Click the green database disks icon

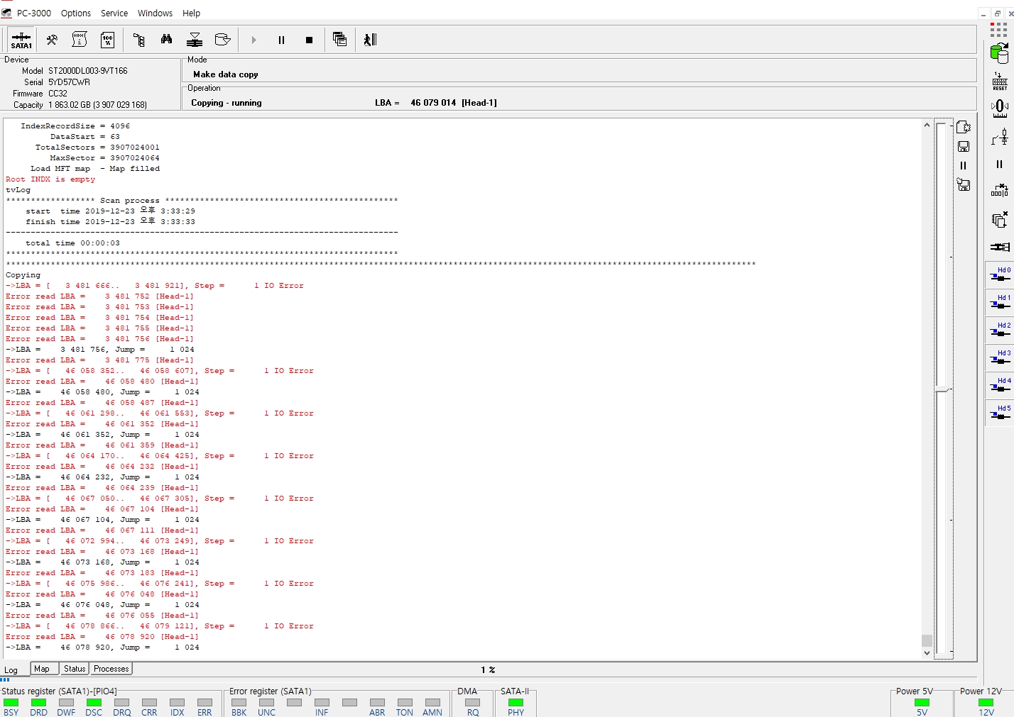click(1000, 53)
